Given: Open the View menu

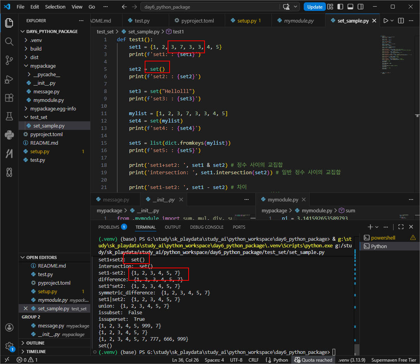Looking at the screenshot, I should [x=77, y=7].
